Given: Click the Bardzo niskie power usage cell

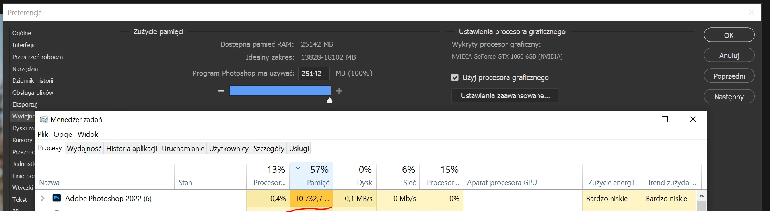Looking at the screenshot, I should point(612,199).
